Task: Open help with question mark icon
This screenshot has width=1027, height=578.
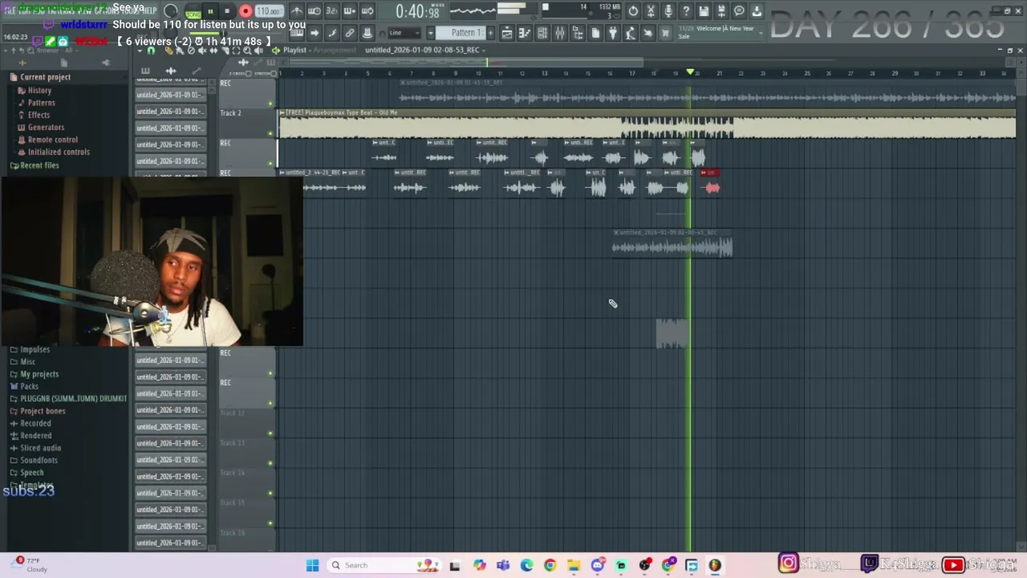Action: click(x=686, y=11)
